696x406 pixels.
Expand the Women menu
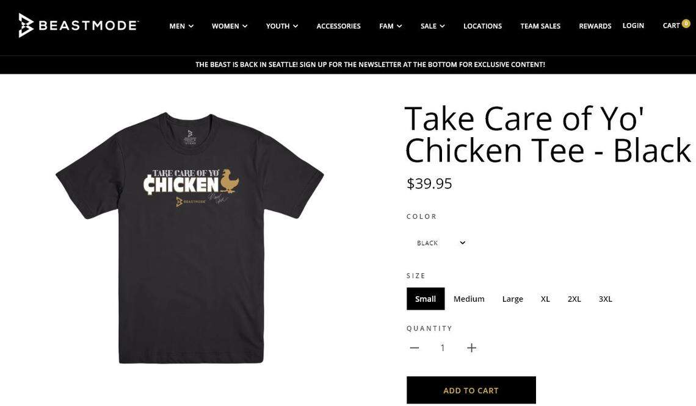230,26
